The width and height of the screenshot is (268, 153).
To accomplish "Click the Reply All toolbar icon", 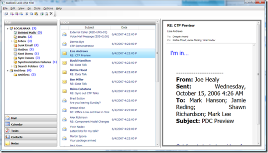I will click(16, 14).
